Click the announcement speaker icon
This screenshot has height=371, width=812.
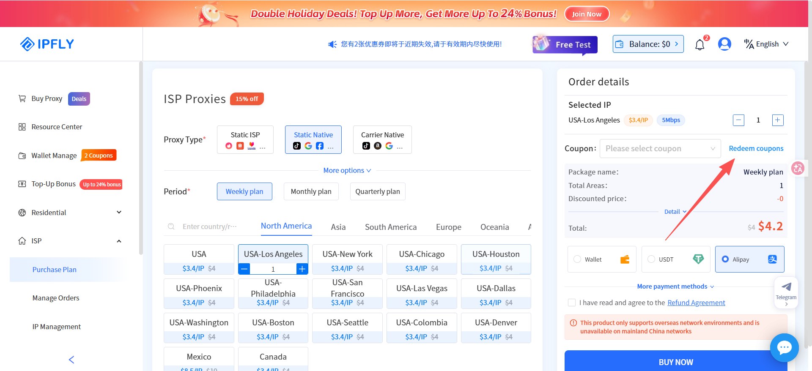tap(332, 44)
